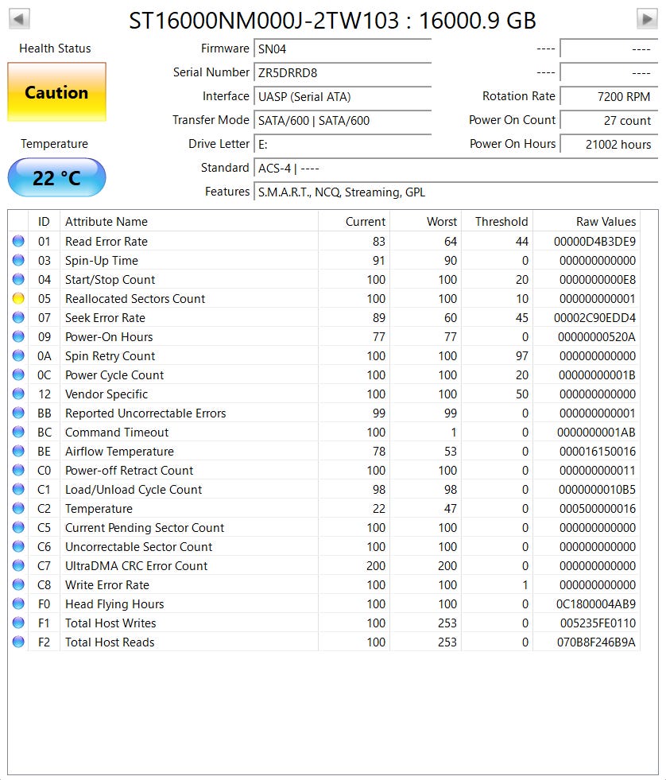
Task: Click the blue status icon beside Command Timeout
Action: pos(18,433)
